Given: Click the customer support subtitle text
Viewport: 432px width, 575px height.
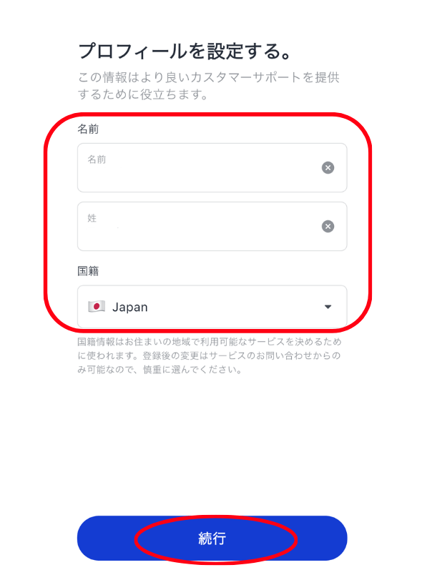Looking at the screenshot, I should (209, 86).
